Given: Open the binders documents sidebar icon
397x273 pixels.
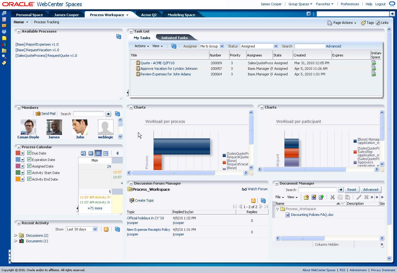Looking at the screenshot, I should click(4, 44).
